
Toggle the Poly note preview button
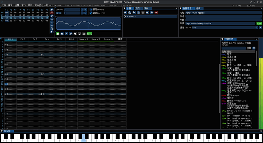click(x=90, y=33)
